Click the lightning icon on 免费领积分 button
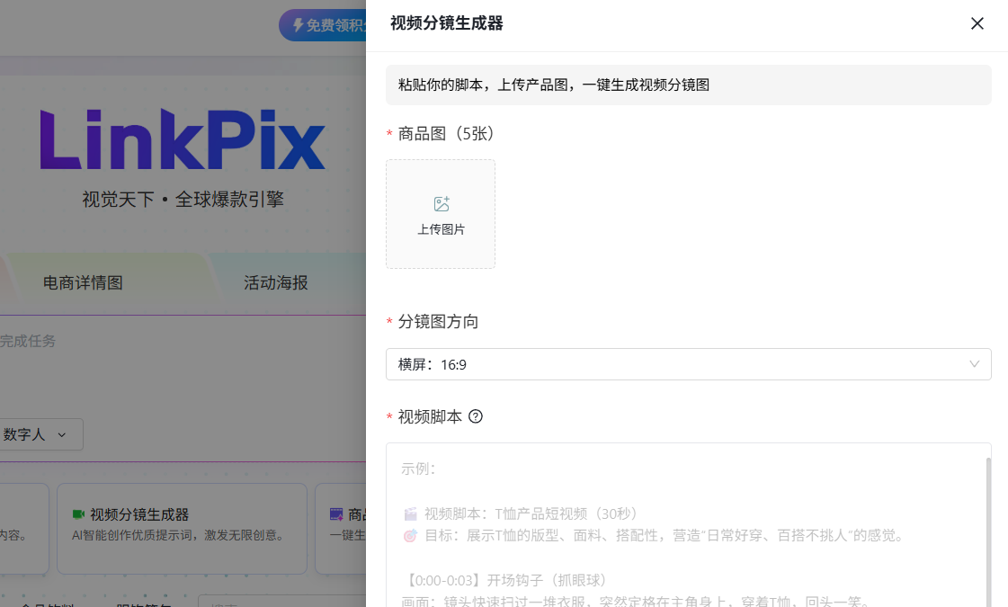The height and width of the screenshot is (607, 1008). click(297, 24)
